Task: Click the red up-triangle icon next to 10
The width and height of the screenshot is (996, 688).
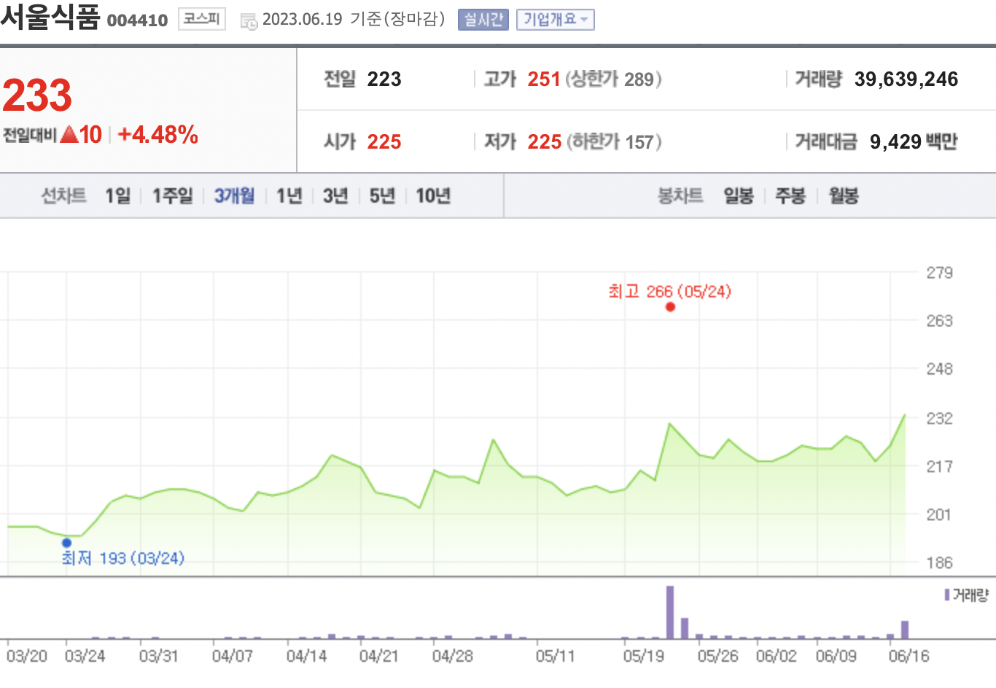Action: coord(69,134)
